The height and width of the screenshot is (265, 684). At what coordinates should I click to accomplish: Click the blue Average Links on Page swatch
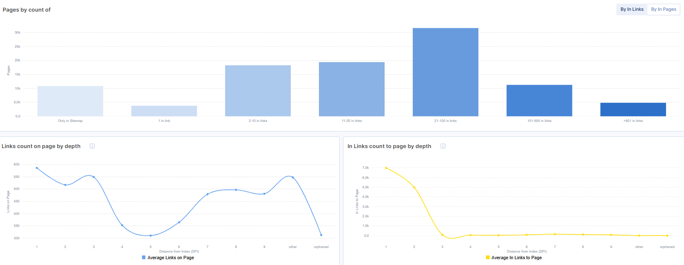144,258
